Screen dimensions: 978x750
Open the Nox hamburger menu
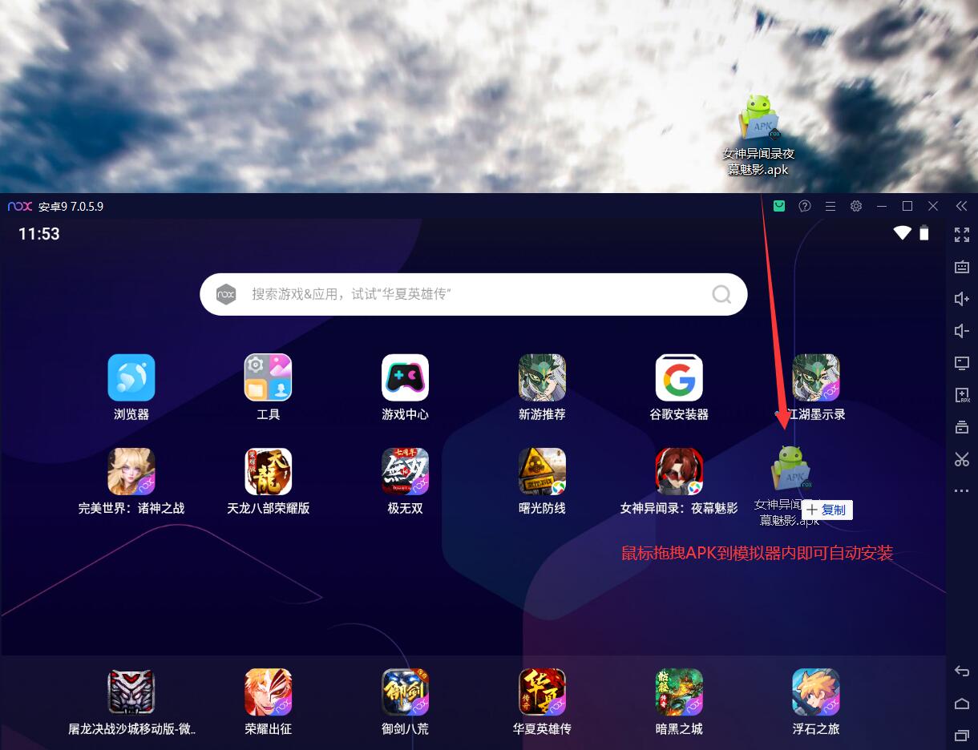click(x=830, y=206)
